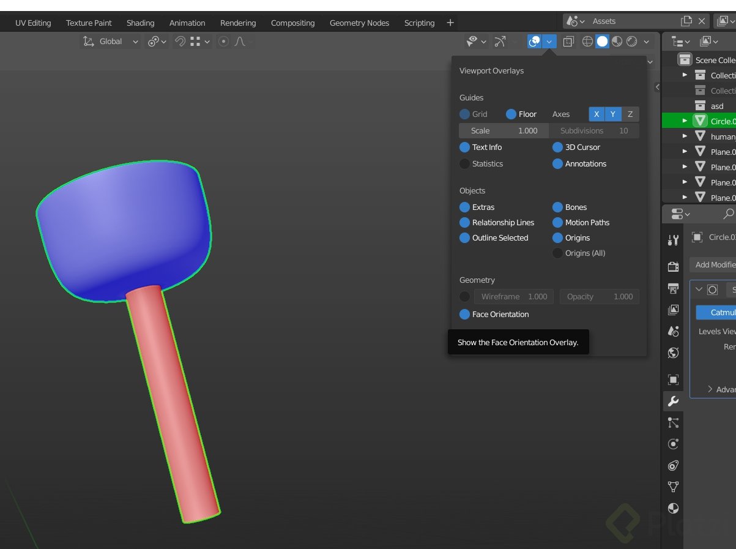The width and height of the screenshot is (736, 549).
Task: Disable the Text Info overlay
Action: 464,147
